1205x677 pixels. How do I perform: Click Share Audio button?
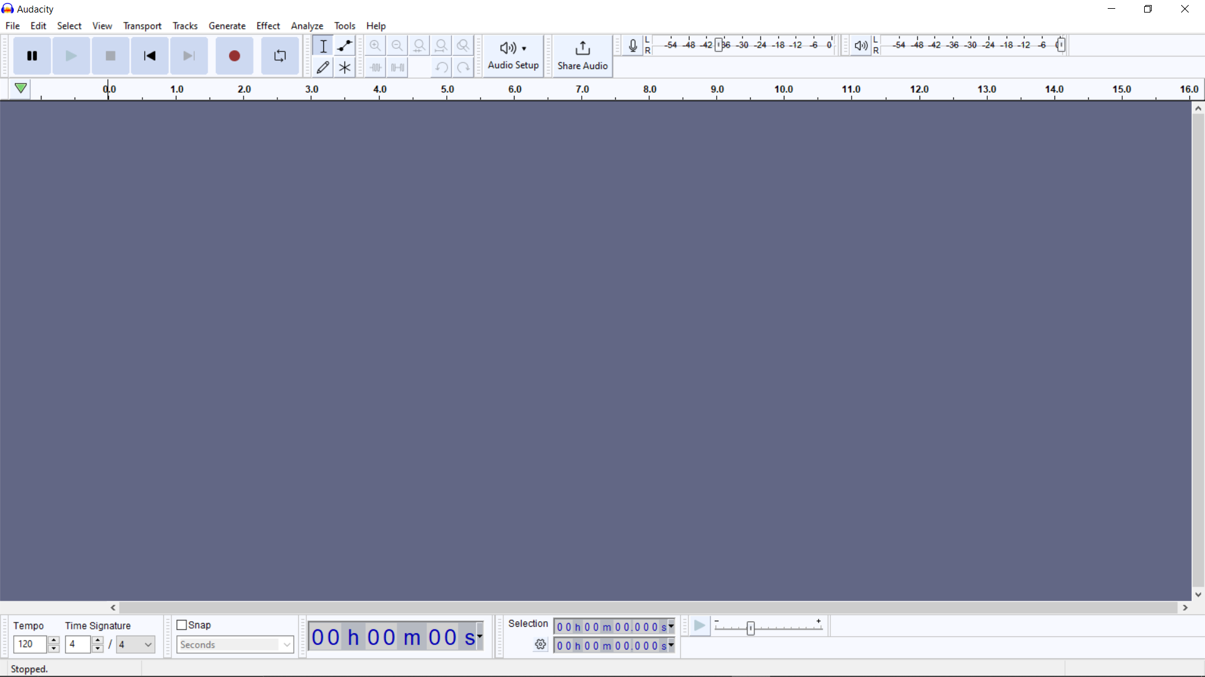click(582, 55)
